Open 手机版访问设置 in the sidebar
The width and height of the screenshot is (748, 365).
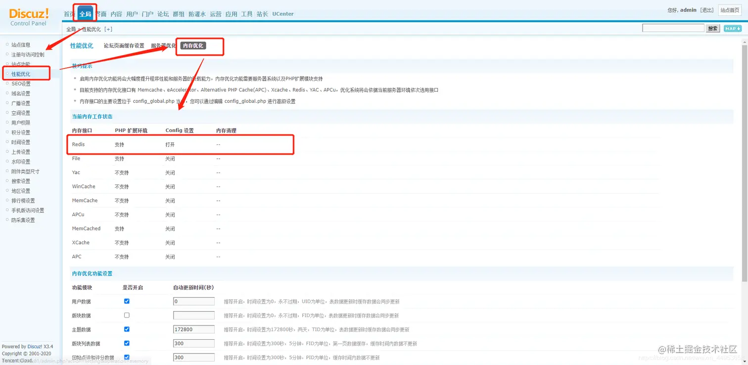[28, 211]
